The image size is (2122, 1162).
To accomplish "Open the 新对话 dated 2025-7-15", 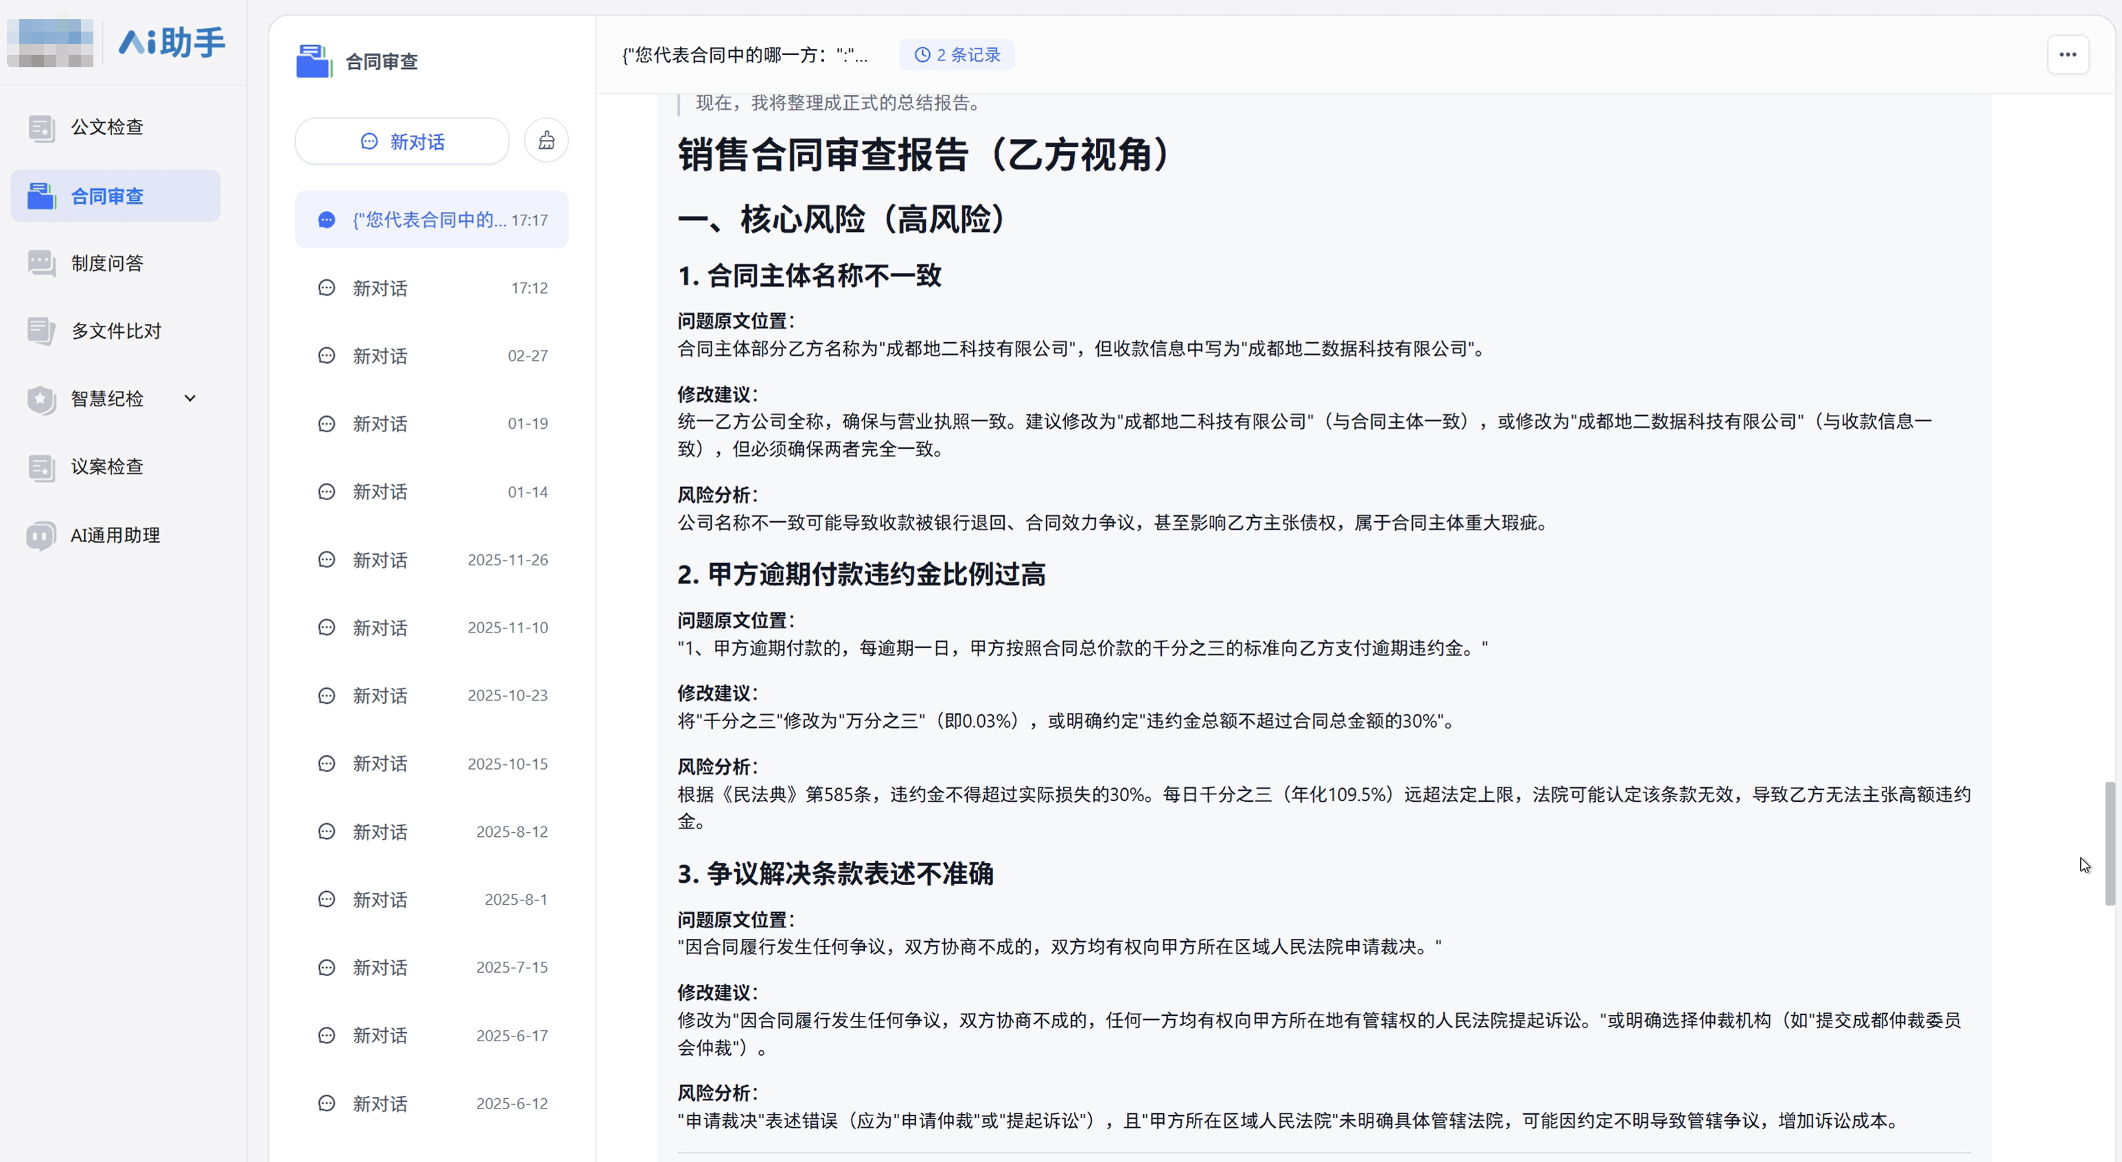I will click(432, 968).
